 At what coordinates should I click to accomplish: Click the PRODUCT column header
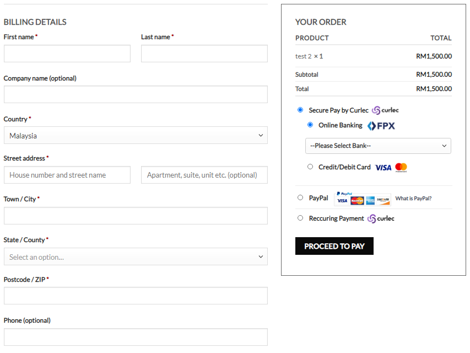[312, 38]
